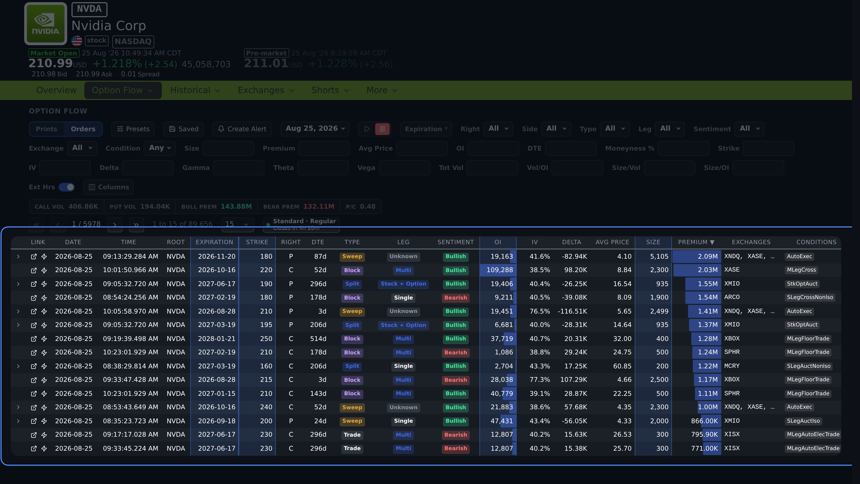Click lightning icon on 09:13:29.284 AM row
Screen dimensions: 860x484
(44, 257)
